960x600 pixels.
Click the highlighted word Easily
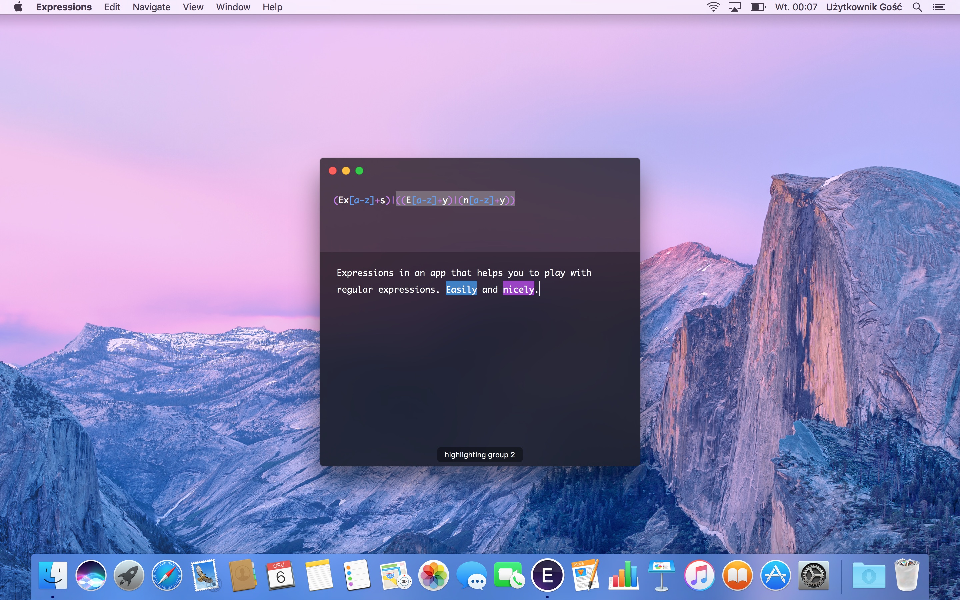tap(461, 289)
